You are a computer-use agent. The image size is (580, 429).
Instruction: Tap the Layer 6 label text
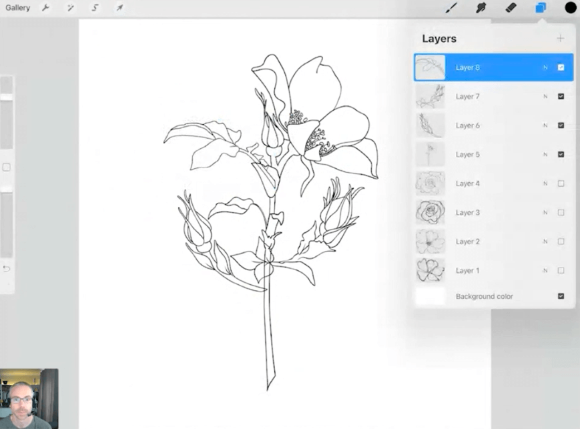coord(468,125)
